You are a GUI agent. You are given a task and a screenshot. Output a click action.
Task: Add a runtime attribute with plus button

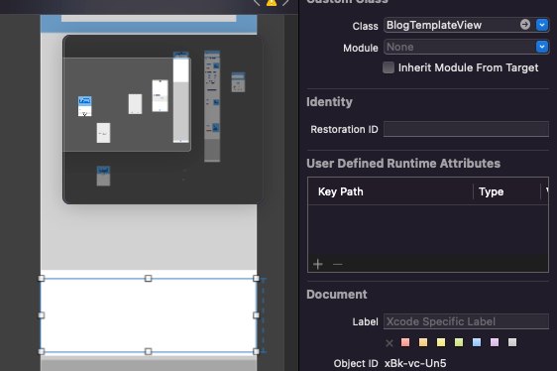tap(318, 264)
